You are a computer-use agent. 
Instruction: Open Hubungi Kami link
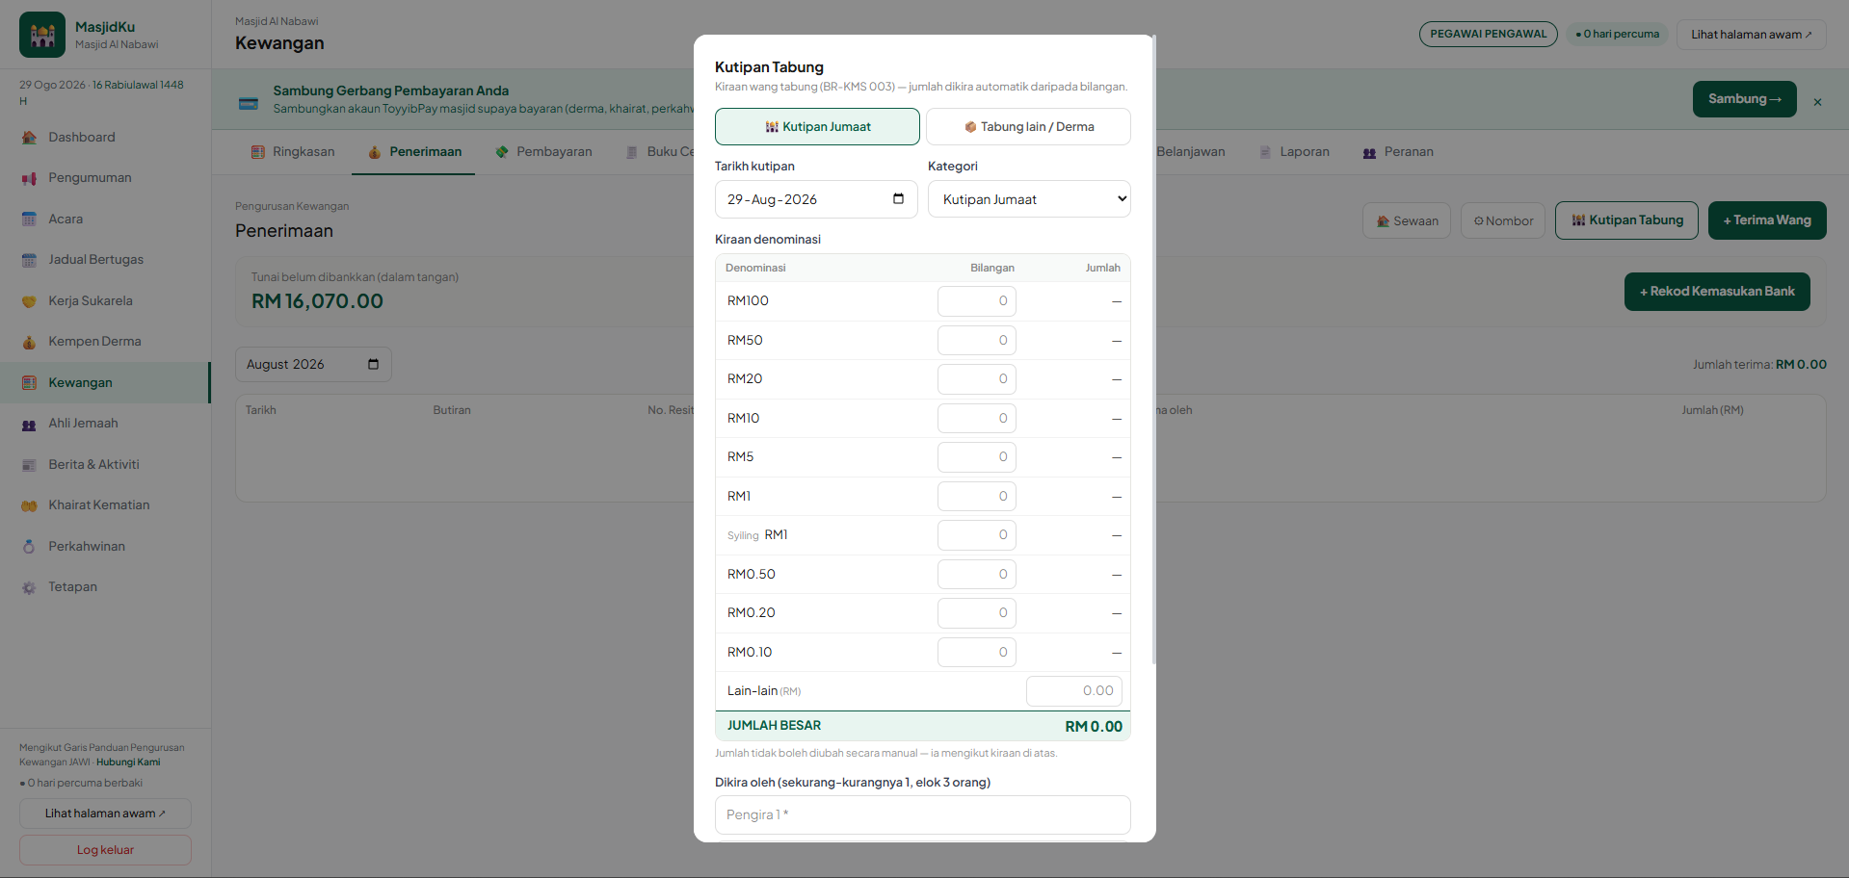point(128,762)
